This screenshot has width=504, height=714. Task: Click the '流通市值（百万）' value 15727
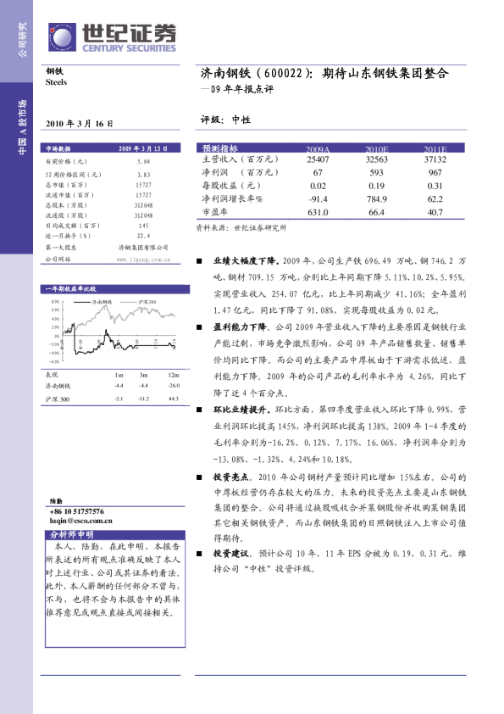143,195
